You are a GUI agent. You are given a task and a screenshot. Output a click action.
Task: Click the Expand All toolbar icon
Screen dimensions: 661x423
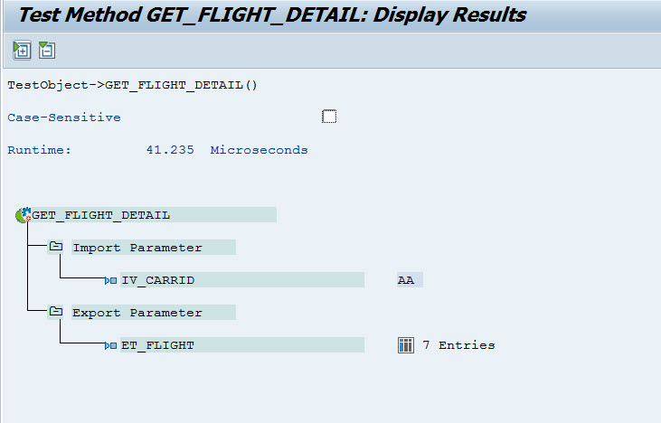point(22,51)
